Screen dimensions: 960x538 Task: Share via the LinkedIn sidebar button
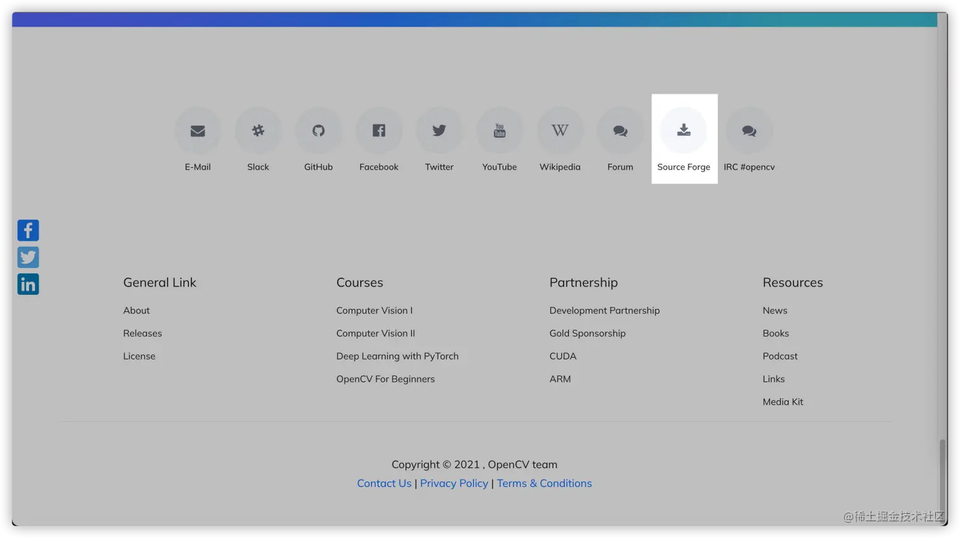28,284
